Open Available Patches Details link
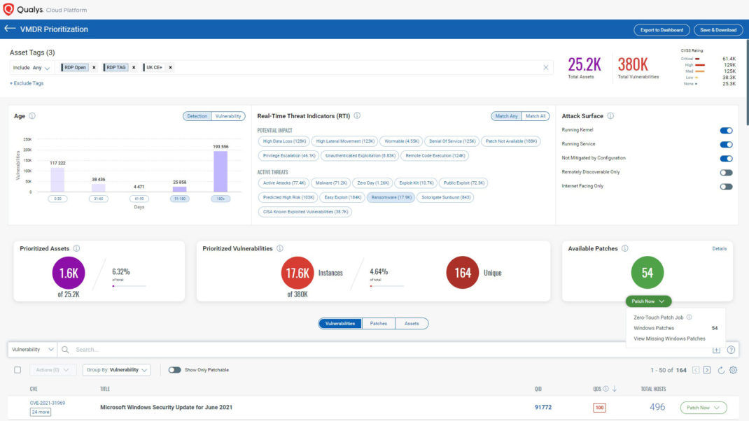 (720, 249)
